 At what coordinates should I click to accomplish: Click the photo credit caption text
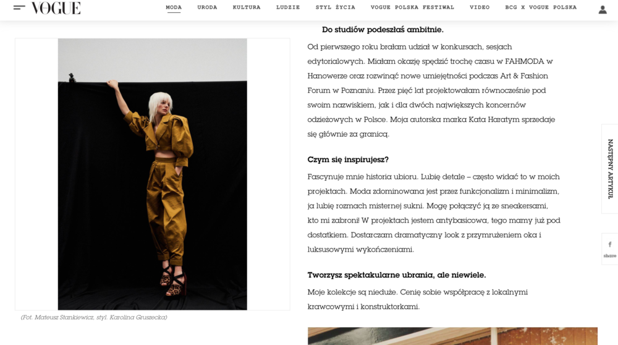click(x=94, y=317)
